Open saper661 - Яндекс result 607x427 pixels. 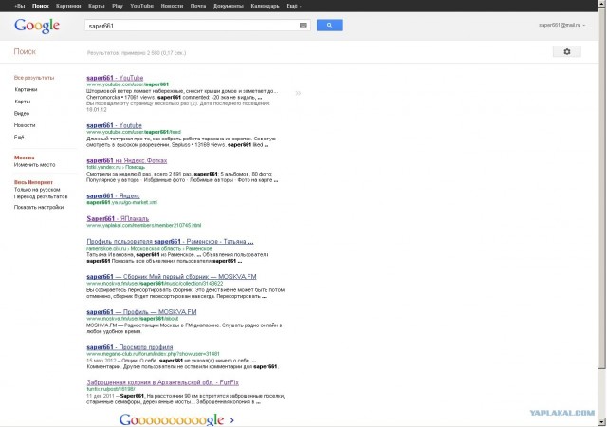coord(113,195)
